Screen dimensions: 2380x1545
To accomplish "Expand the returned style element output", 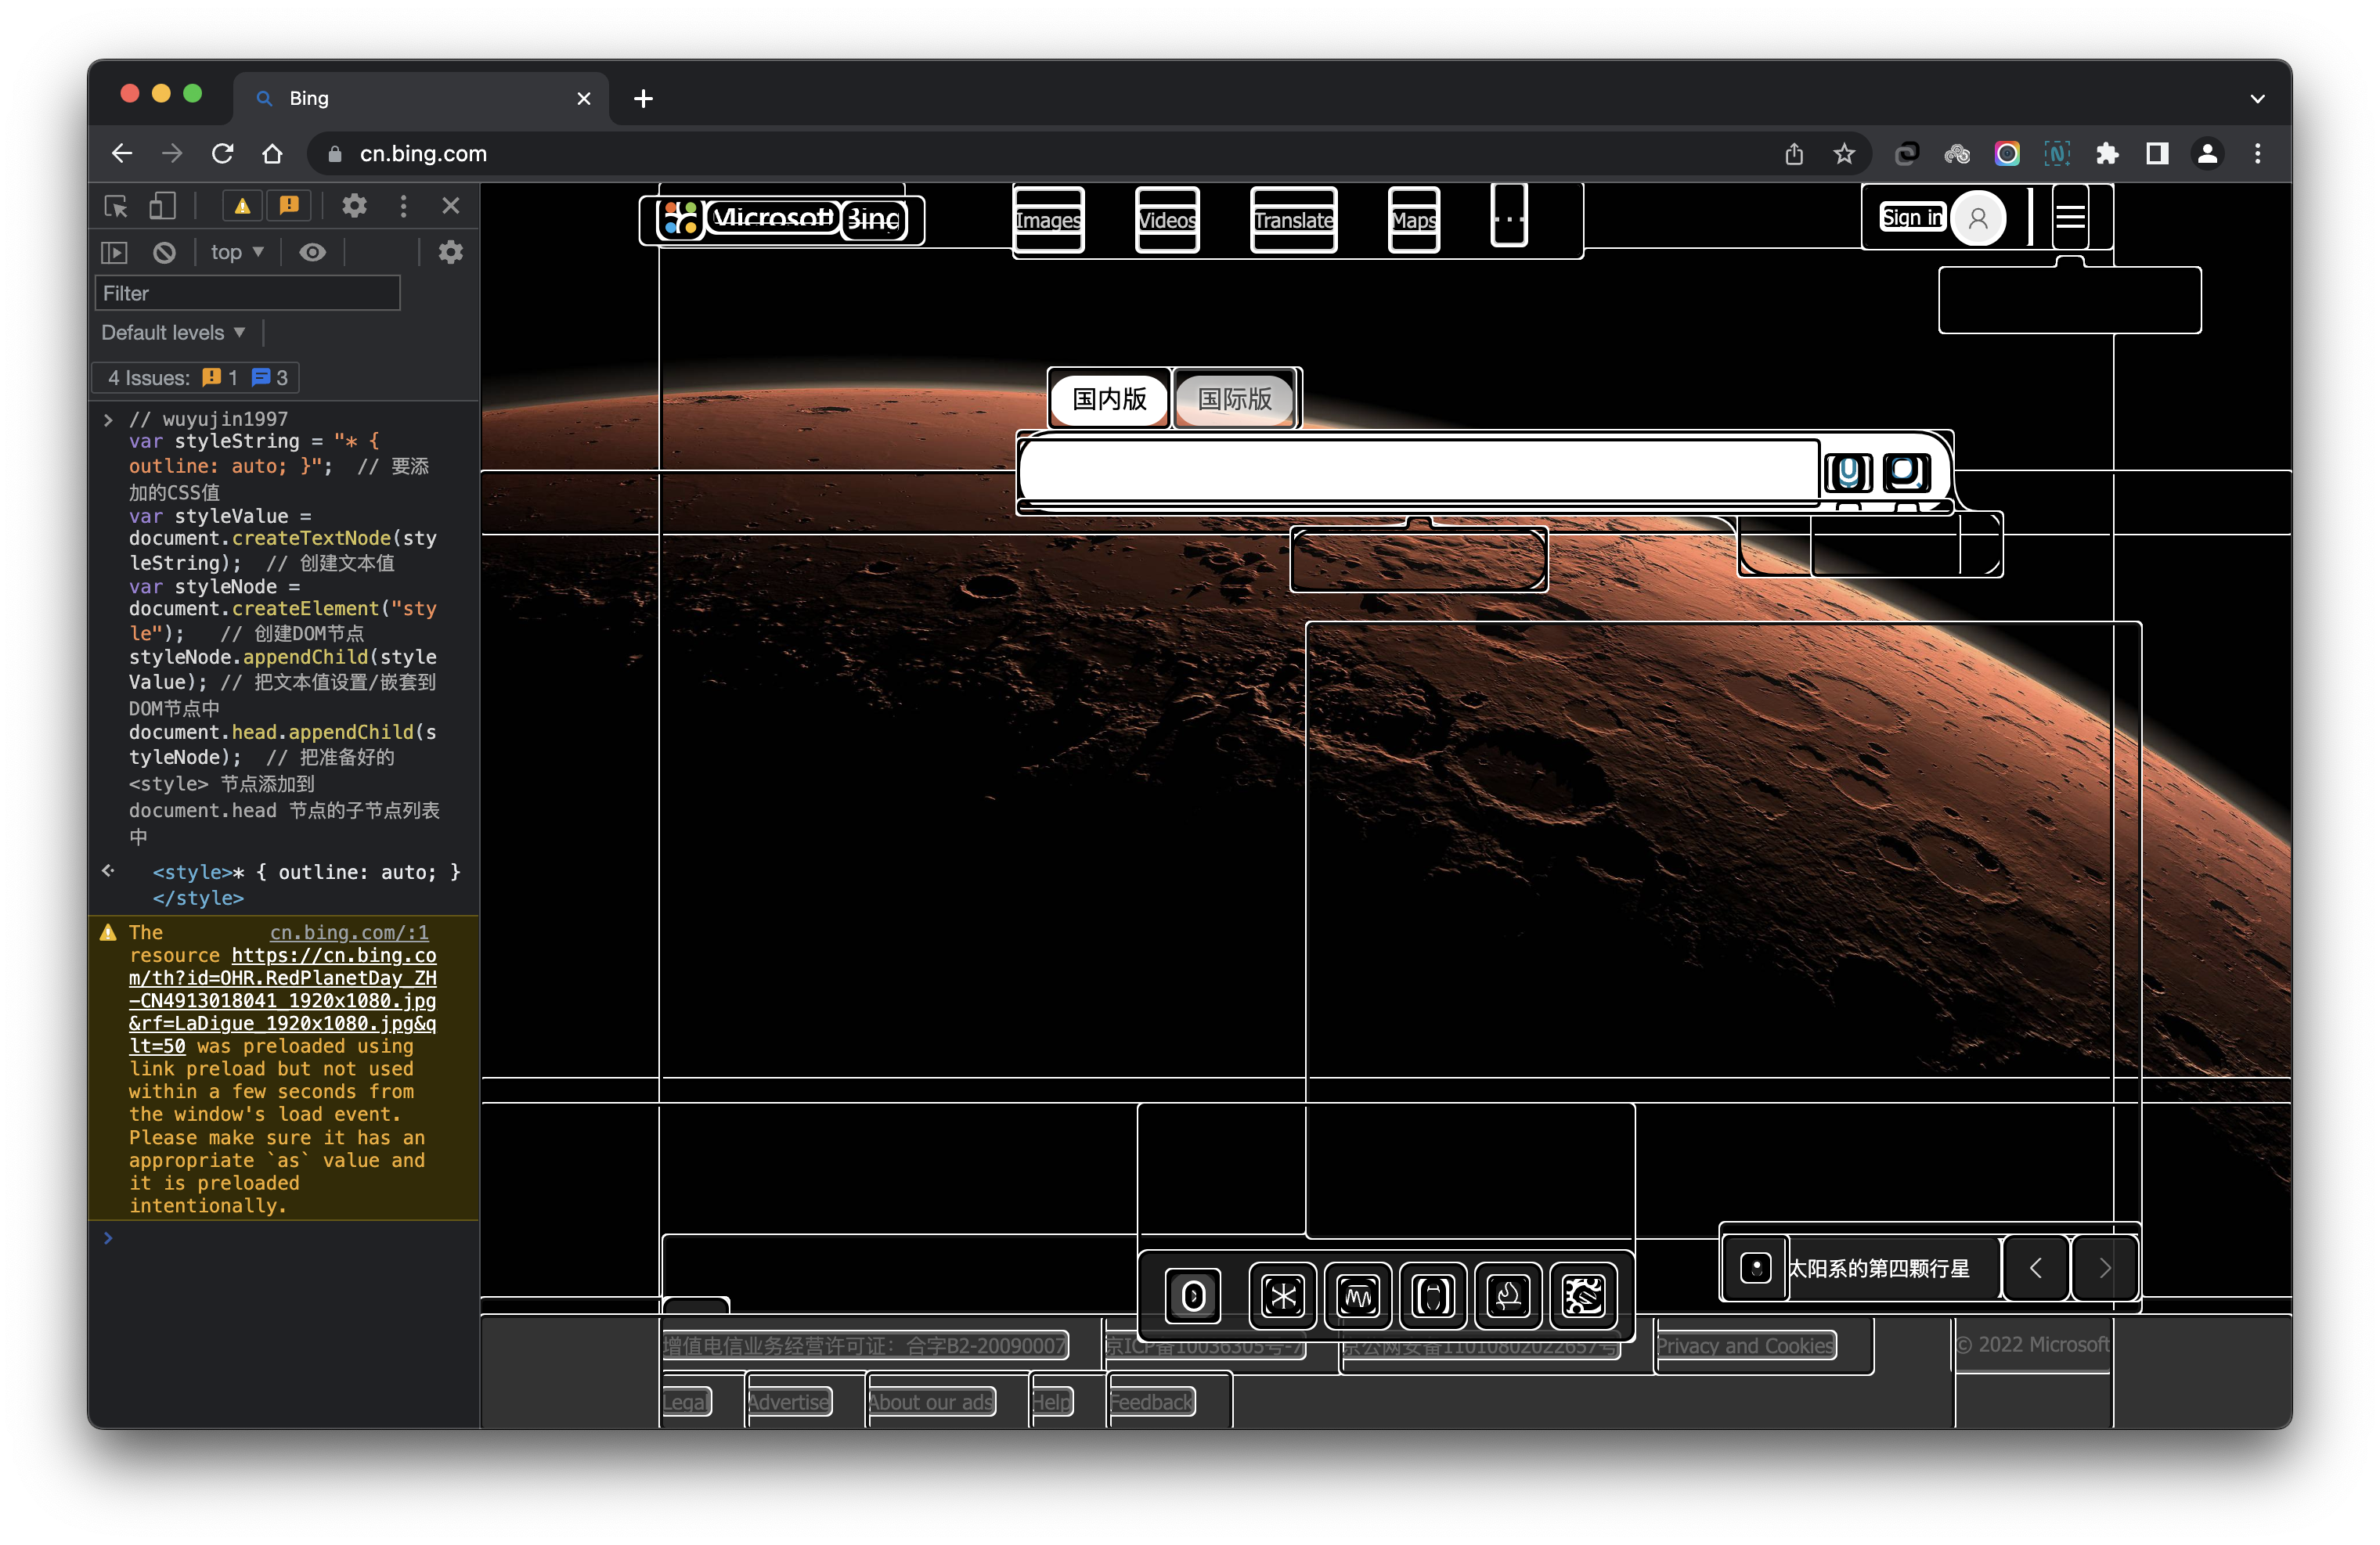I will (108, 871).
